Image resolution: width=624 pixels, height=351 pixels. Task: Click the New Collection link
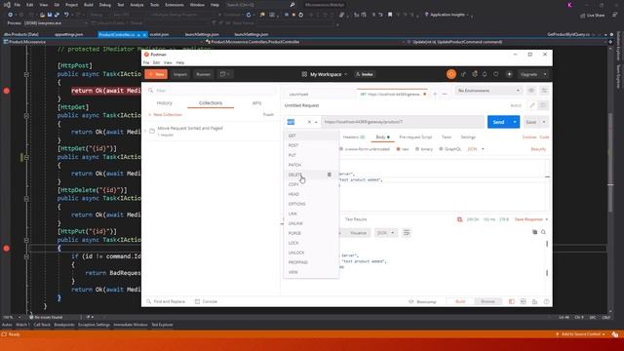[166, 115]
